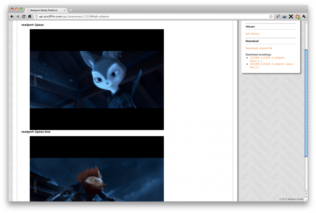Open a new browser tab

(71, 10)
